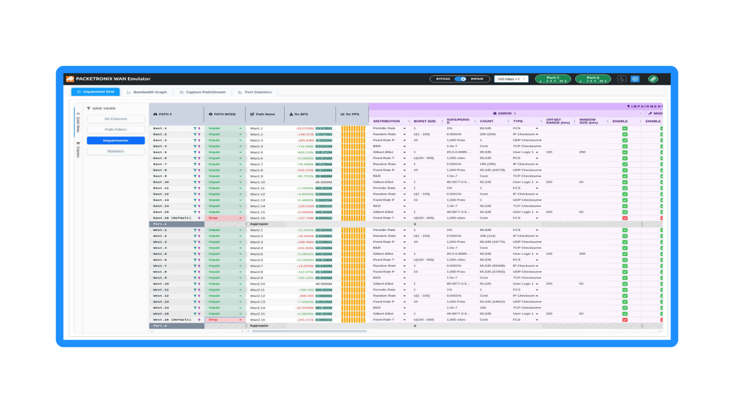Image resolution: width=734 pixels, height=413 pixels.
Task: Click the filter icon for East.1
Action: [195, 128]
